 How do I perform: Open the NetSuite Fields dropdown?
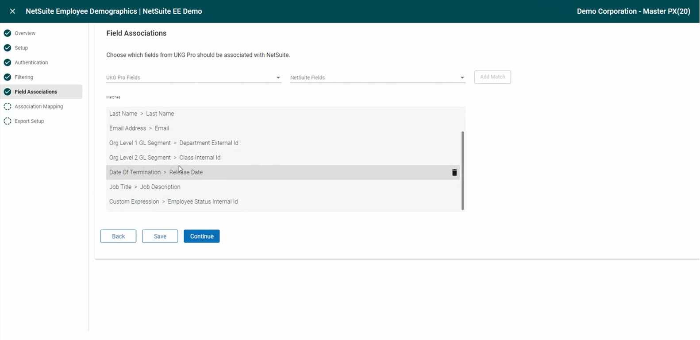point(377,77)
